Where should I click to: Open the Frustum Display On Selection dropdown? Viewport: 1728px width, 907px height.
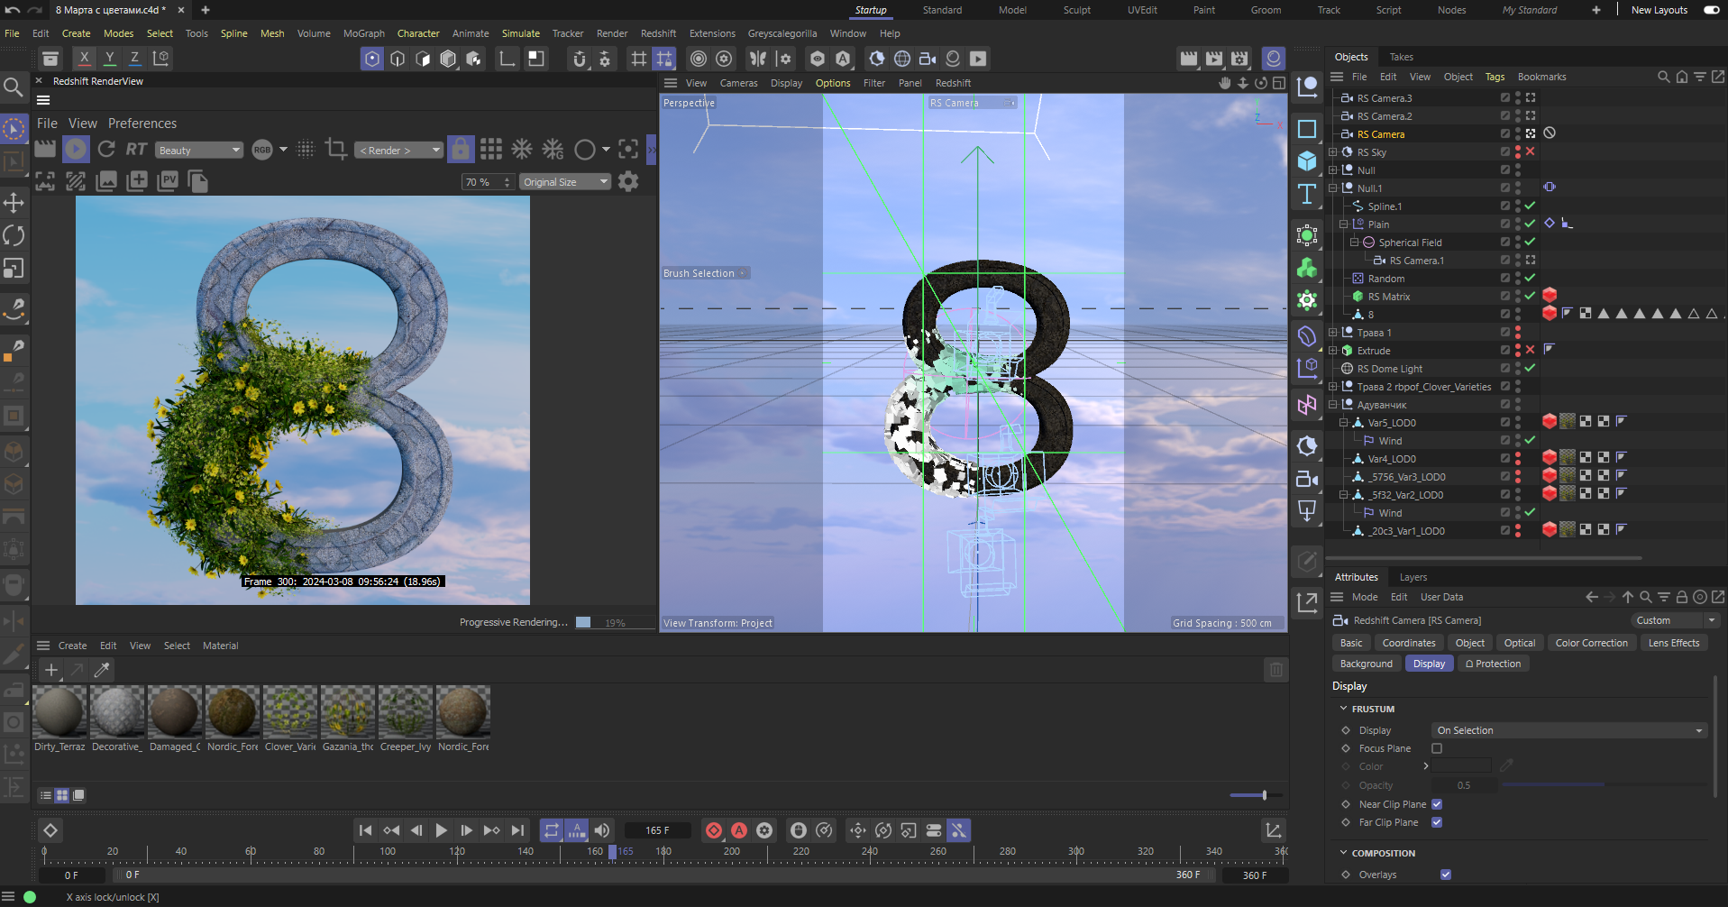click(x=1568, y=730)
